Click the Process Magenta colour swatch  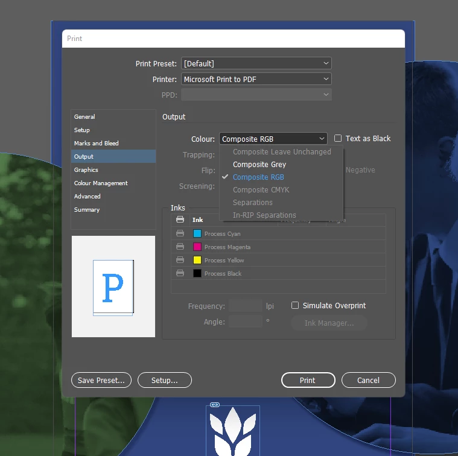tap(197, 247)
